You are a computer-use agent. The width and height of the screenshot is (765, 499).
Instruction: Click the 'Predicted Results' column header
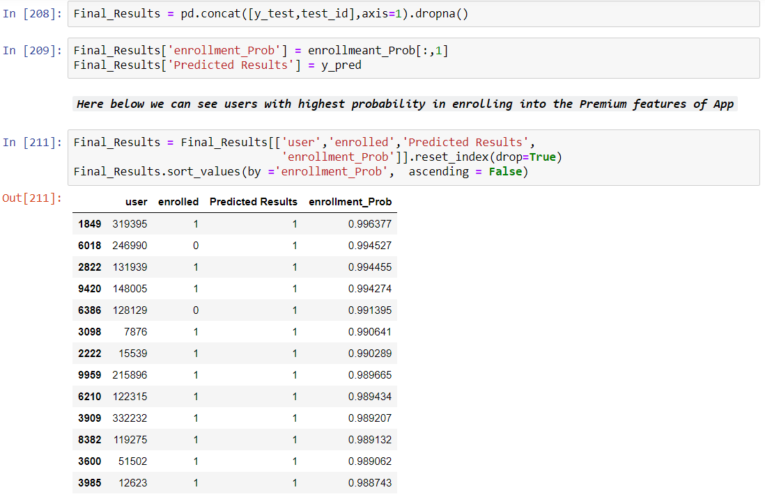coord(253,202)
